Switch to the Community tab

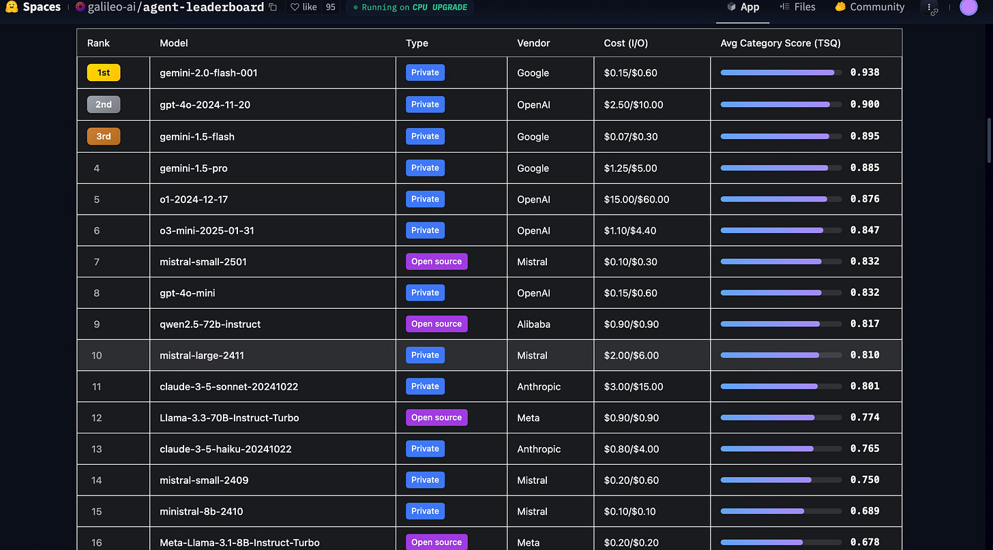pos(870,7)
